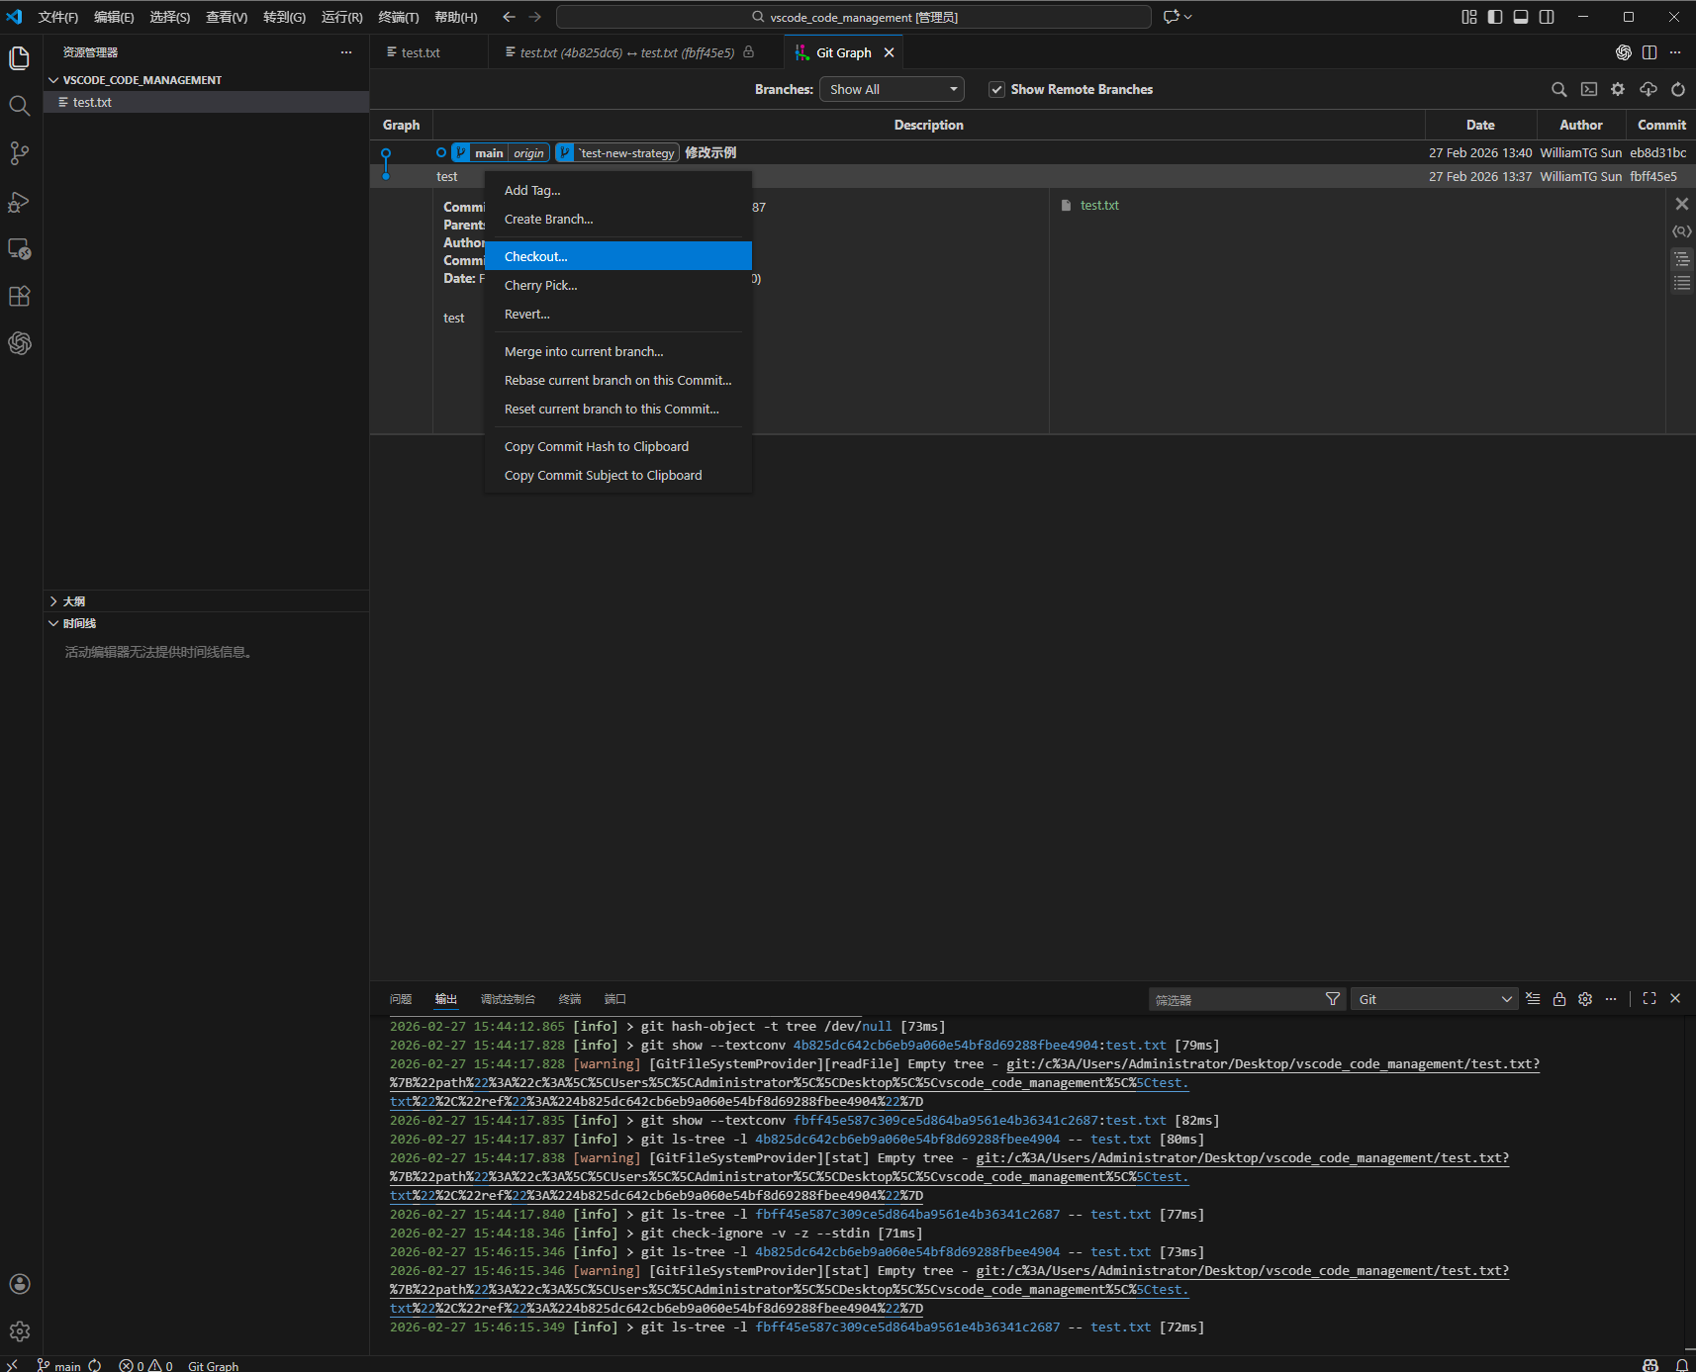Split the editor to the right
This screenshot has height=1372, width=1696.
pos(1649,52)
